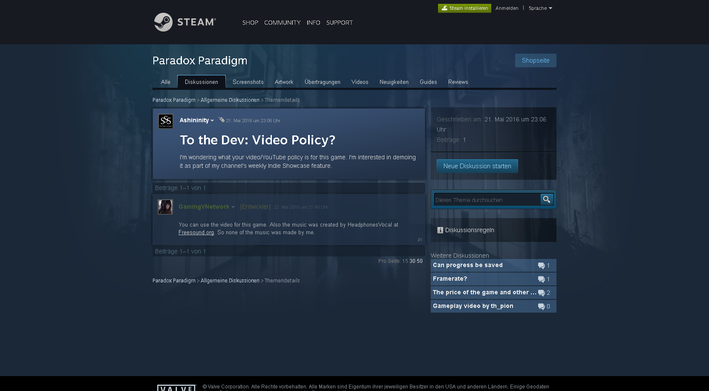709x391 pixels.
Task: Click the Diskussionsregeln info icon
Action: pos(440,230)
